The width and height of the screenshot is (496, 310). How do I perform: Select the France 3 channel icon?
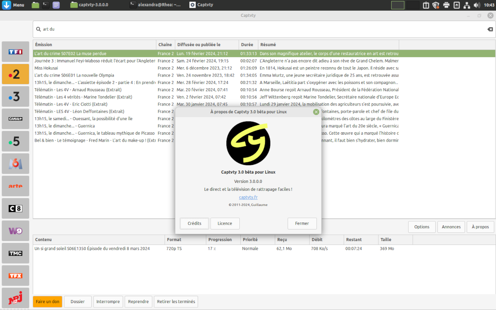(x=15, y=96)
